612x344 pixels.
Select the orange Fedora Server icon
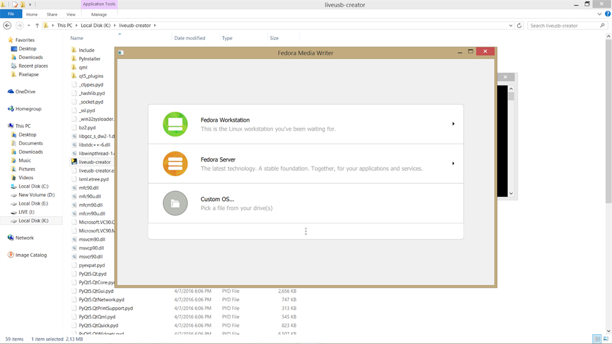[x=175, y=164]
